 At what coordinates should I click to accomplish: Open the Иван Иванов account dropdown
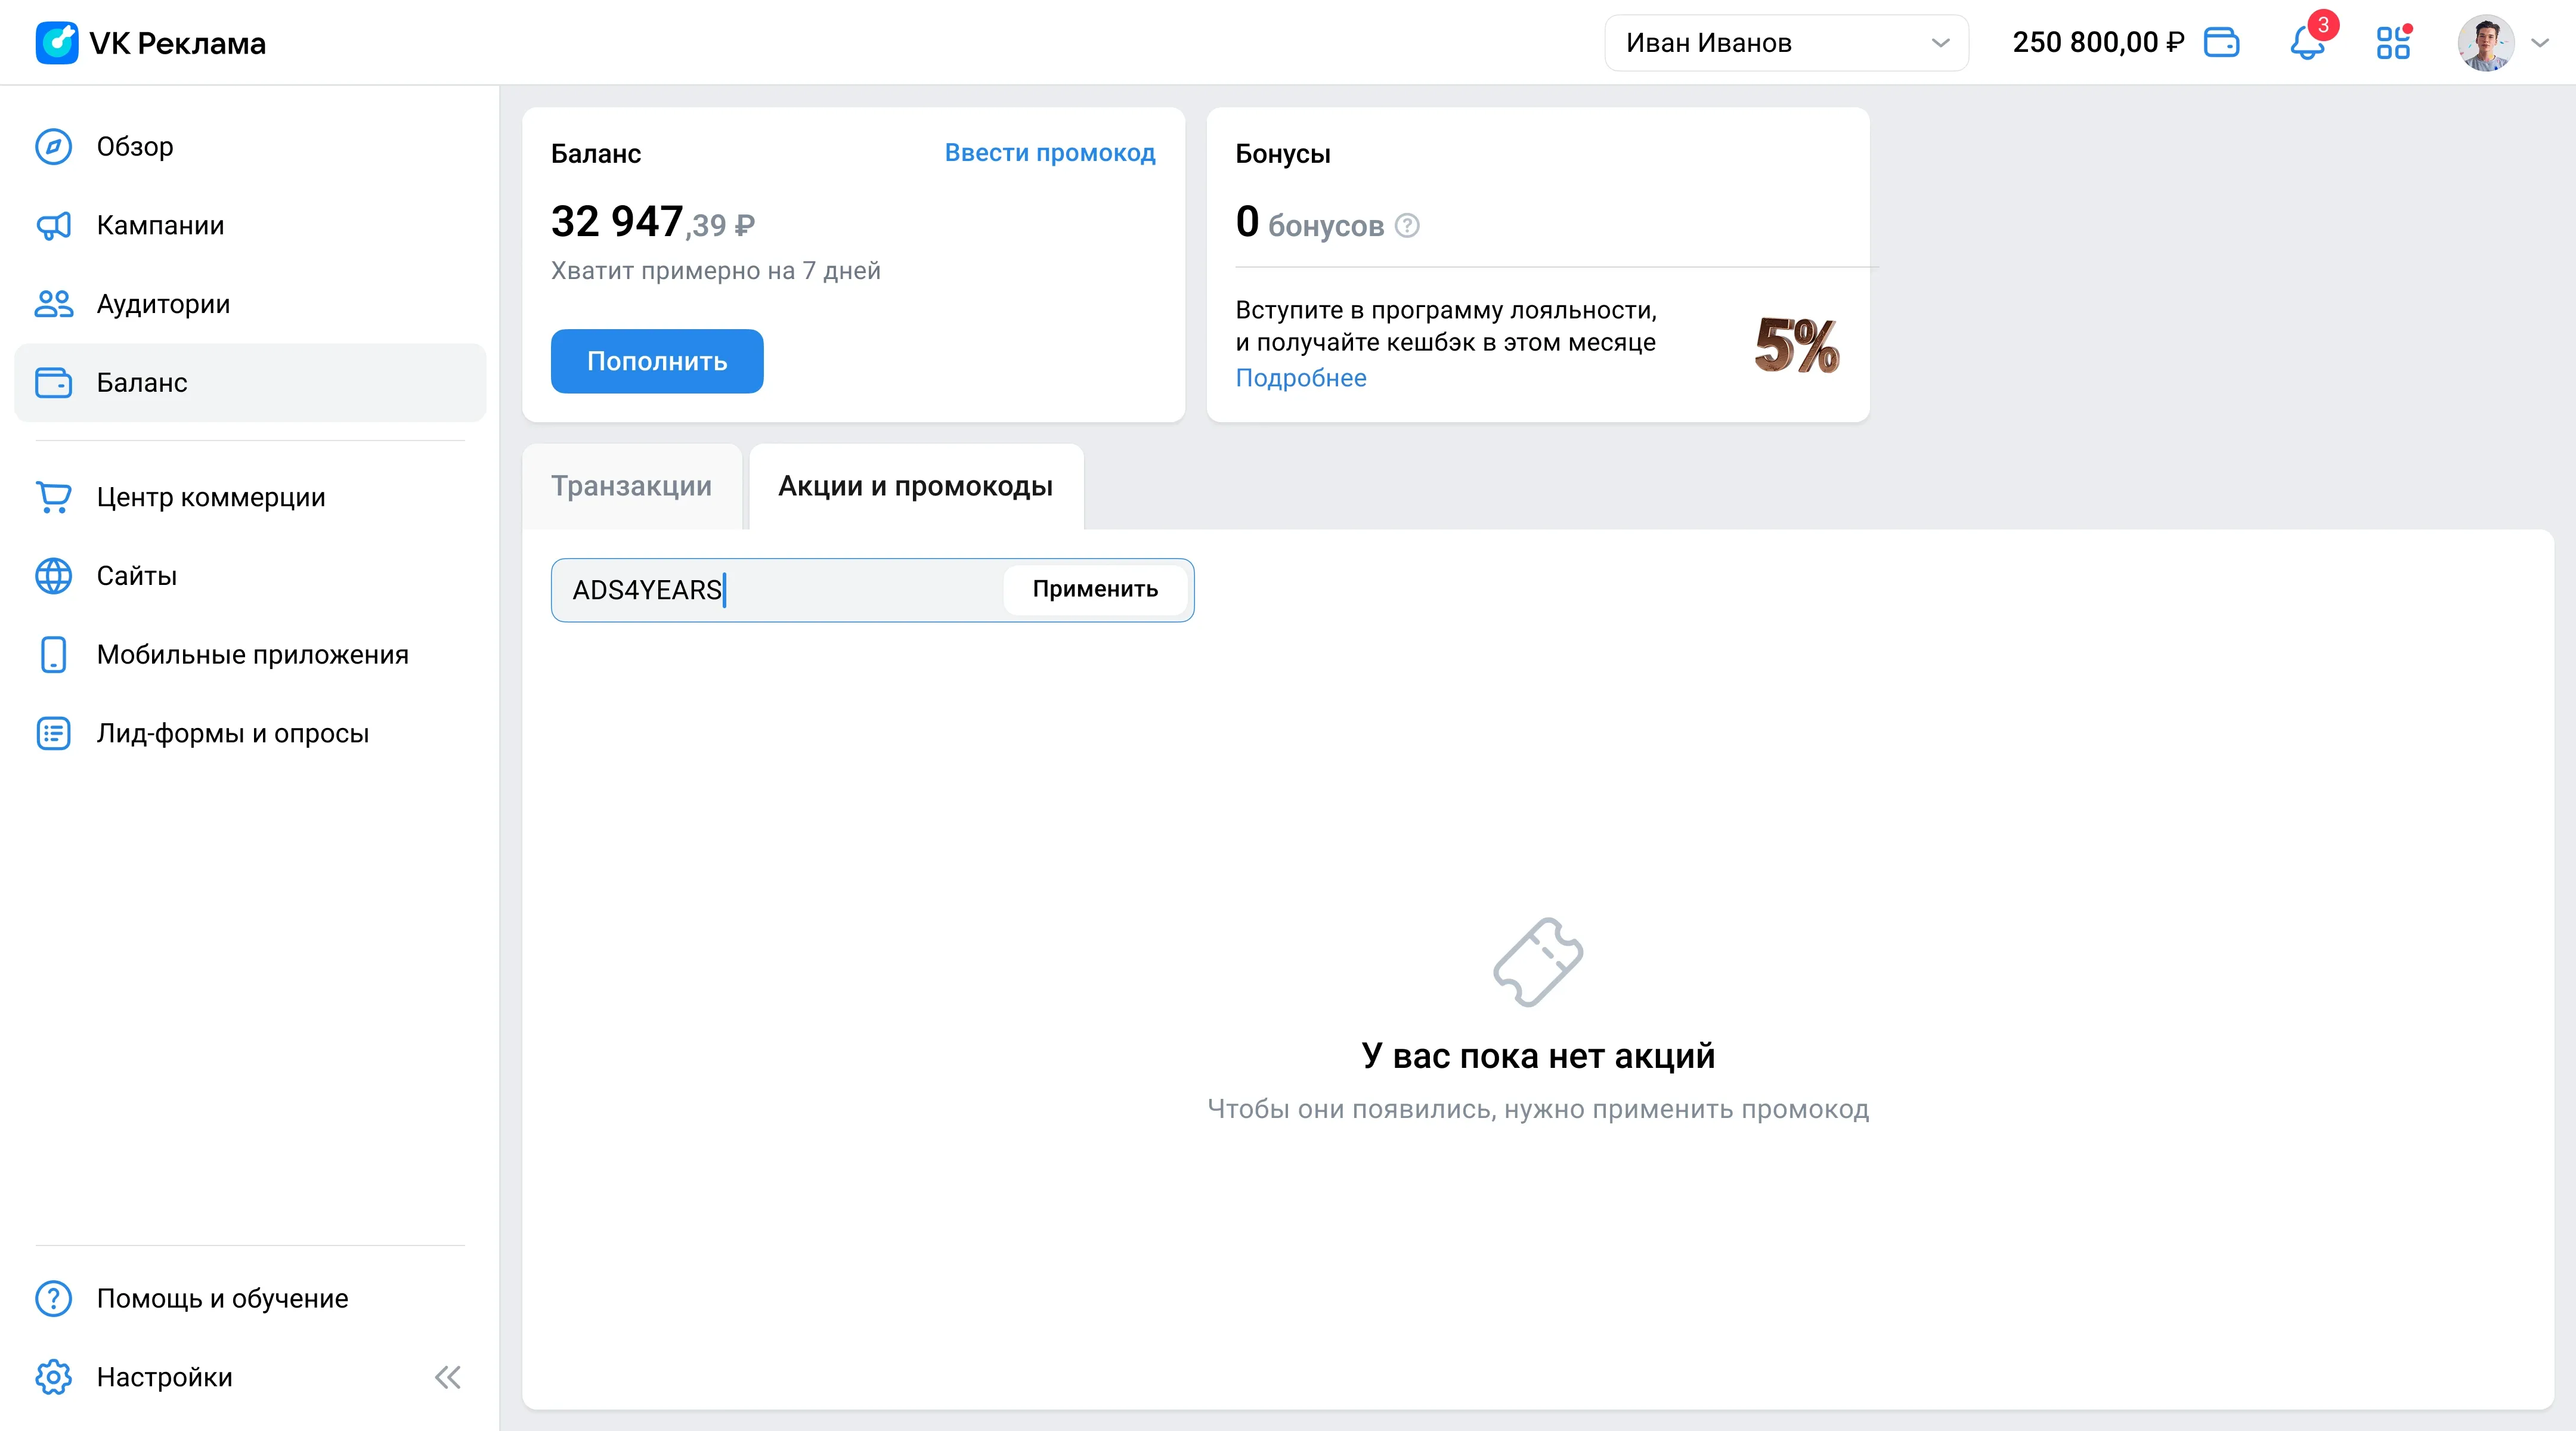point(1786,43)
